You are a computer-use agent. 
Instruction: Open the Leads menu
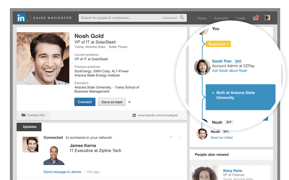coord(240,18)
